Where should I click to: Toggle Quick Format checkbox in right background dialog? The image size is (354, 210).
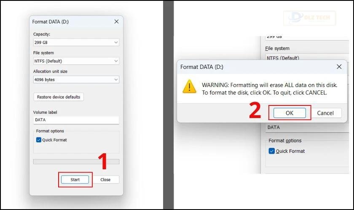tap(271, 151)
